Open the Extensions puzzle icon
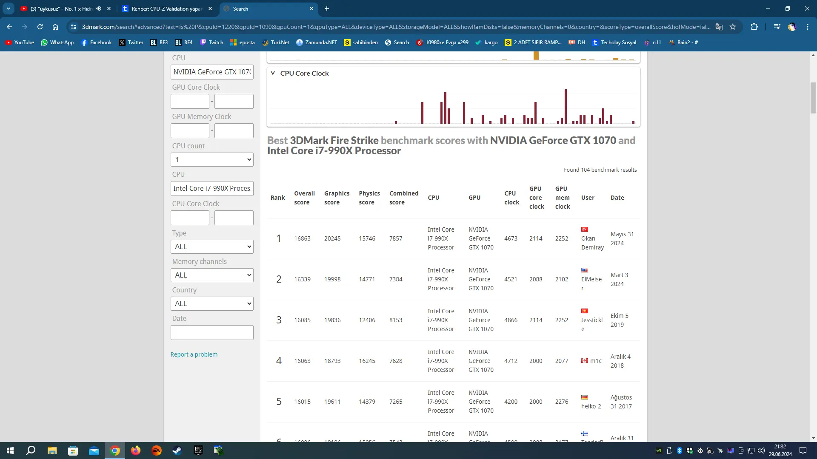This screenshot has width=817, height=459. (754, 27)
